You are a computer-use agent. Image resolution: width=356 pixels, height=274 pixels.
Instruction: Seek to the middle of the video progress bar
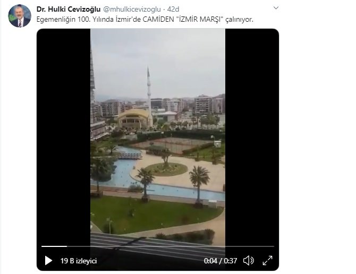tap(158, 246)
